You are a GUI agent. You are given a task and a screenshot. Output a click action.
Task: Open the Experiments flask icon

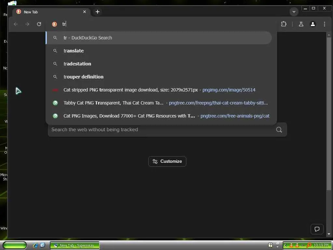point(301,24)
